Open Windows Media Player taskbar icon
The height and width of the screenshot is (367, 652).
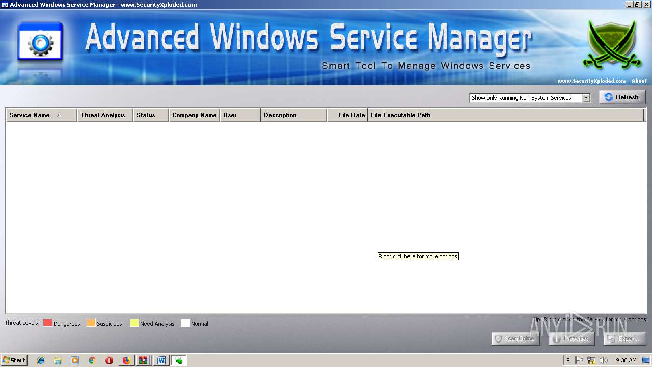tap(75, 360)
